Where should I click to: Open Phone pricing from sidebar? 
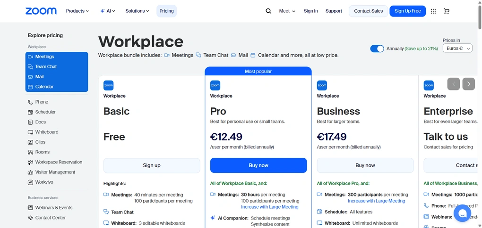[x=38, y=102]
